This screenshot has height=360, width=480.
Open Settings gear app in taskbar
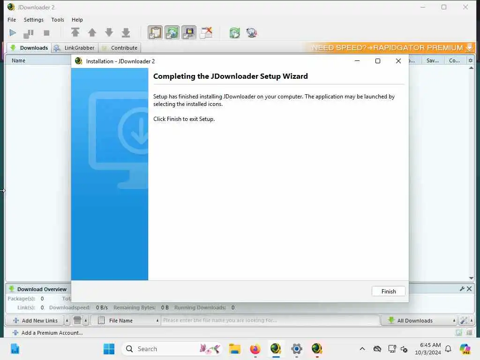pyautogui.click(x=296, y=349)
